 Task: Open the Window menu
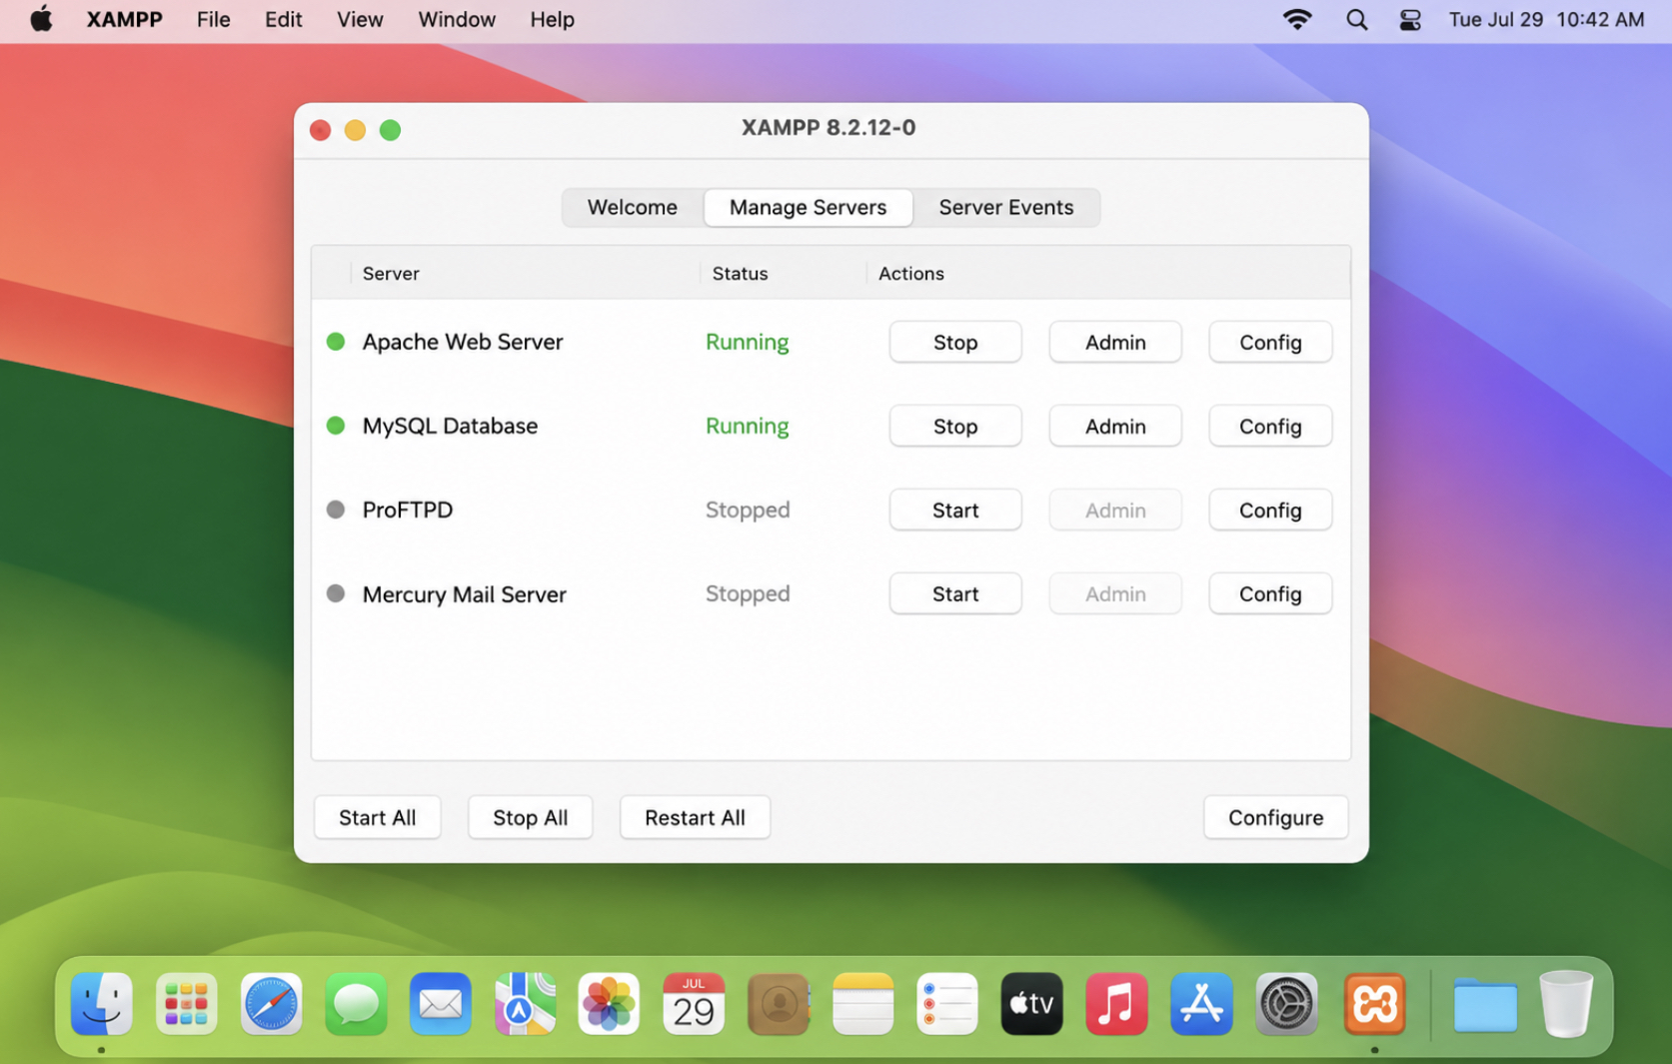(x=457, y=19)
